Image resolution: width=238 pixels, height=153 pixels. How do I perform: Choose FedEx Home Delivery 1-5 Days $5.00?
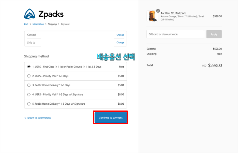coord(76,85)
